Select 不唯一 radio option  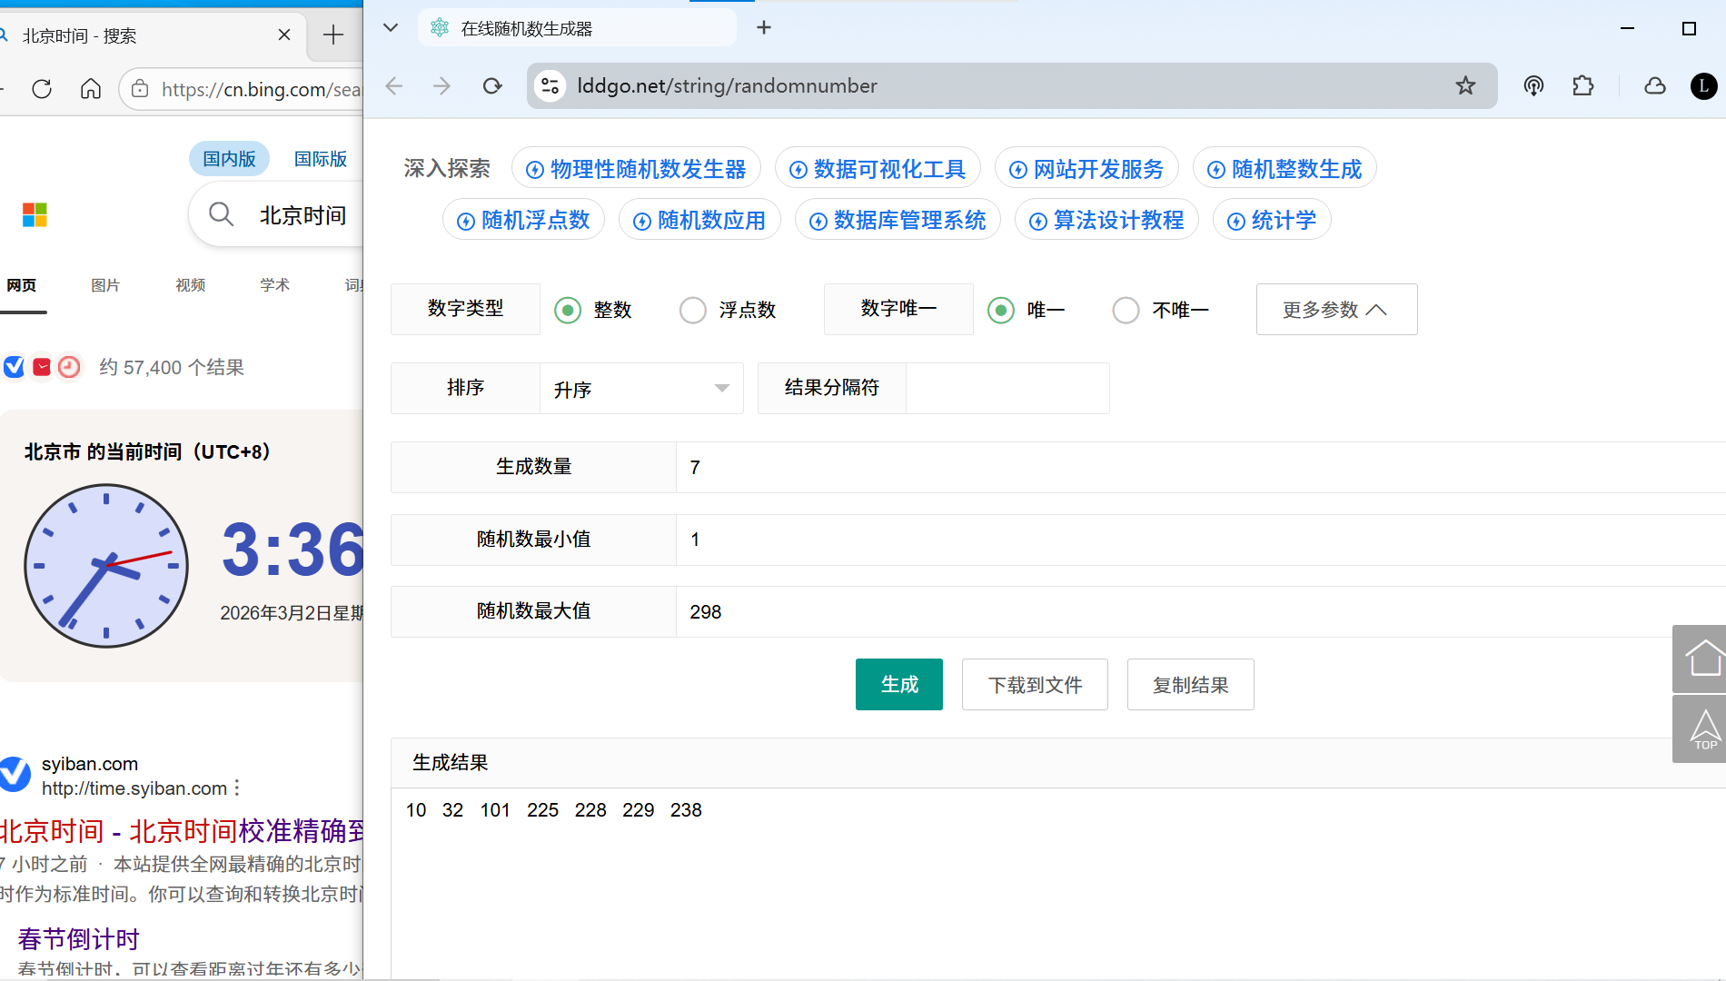coord(1161,310)
